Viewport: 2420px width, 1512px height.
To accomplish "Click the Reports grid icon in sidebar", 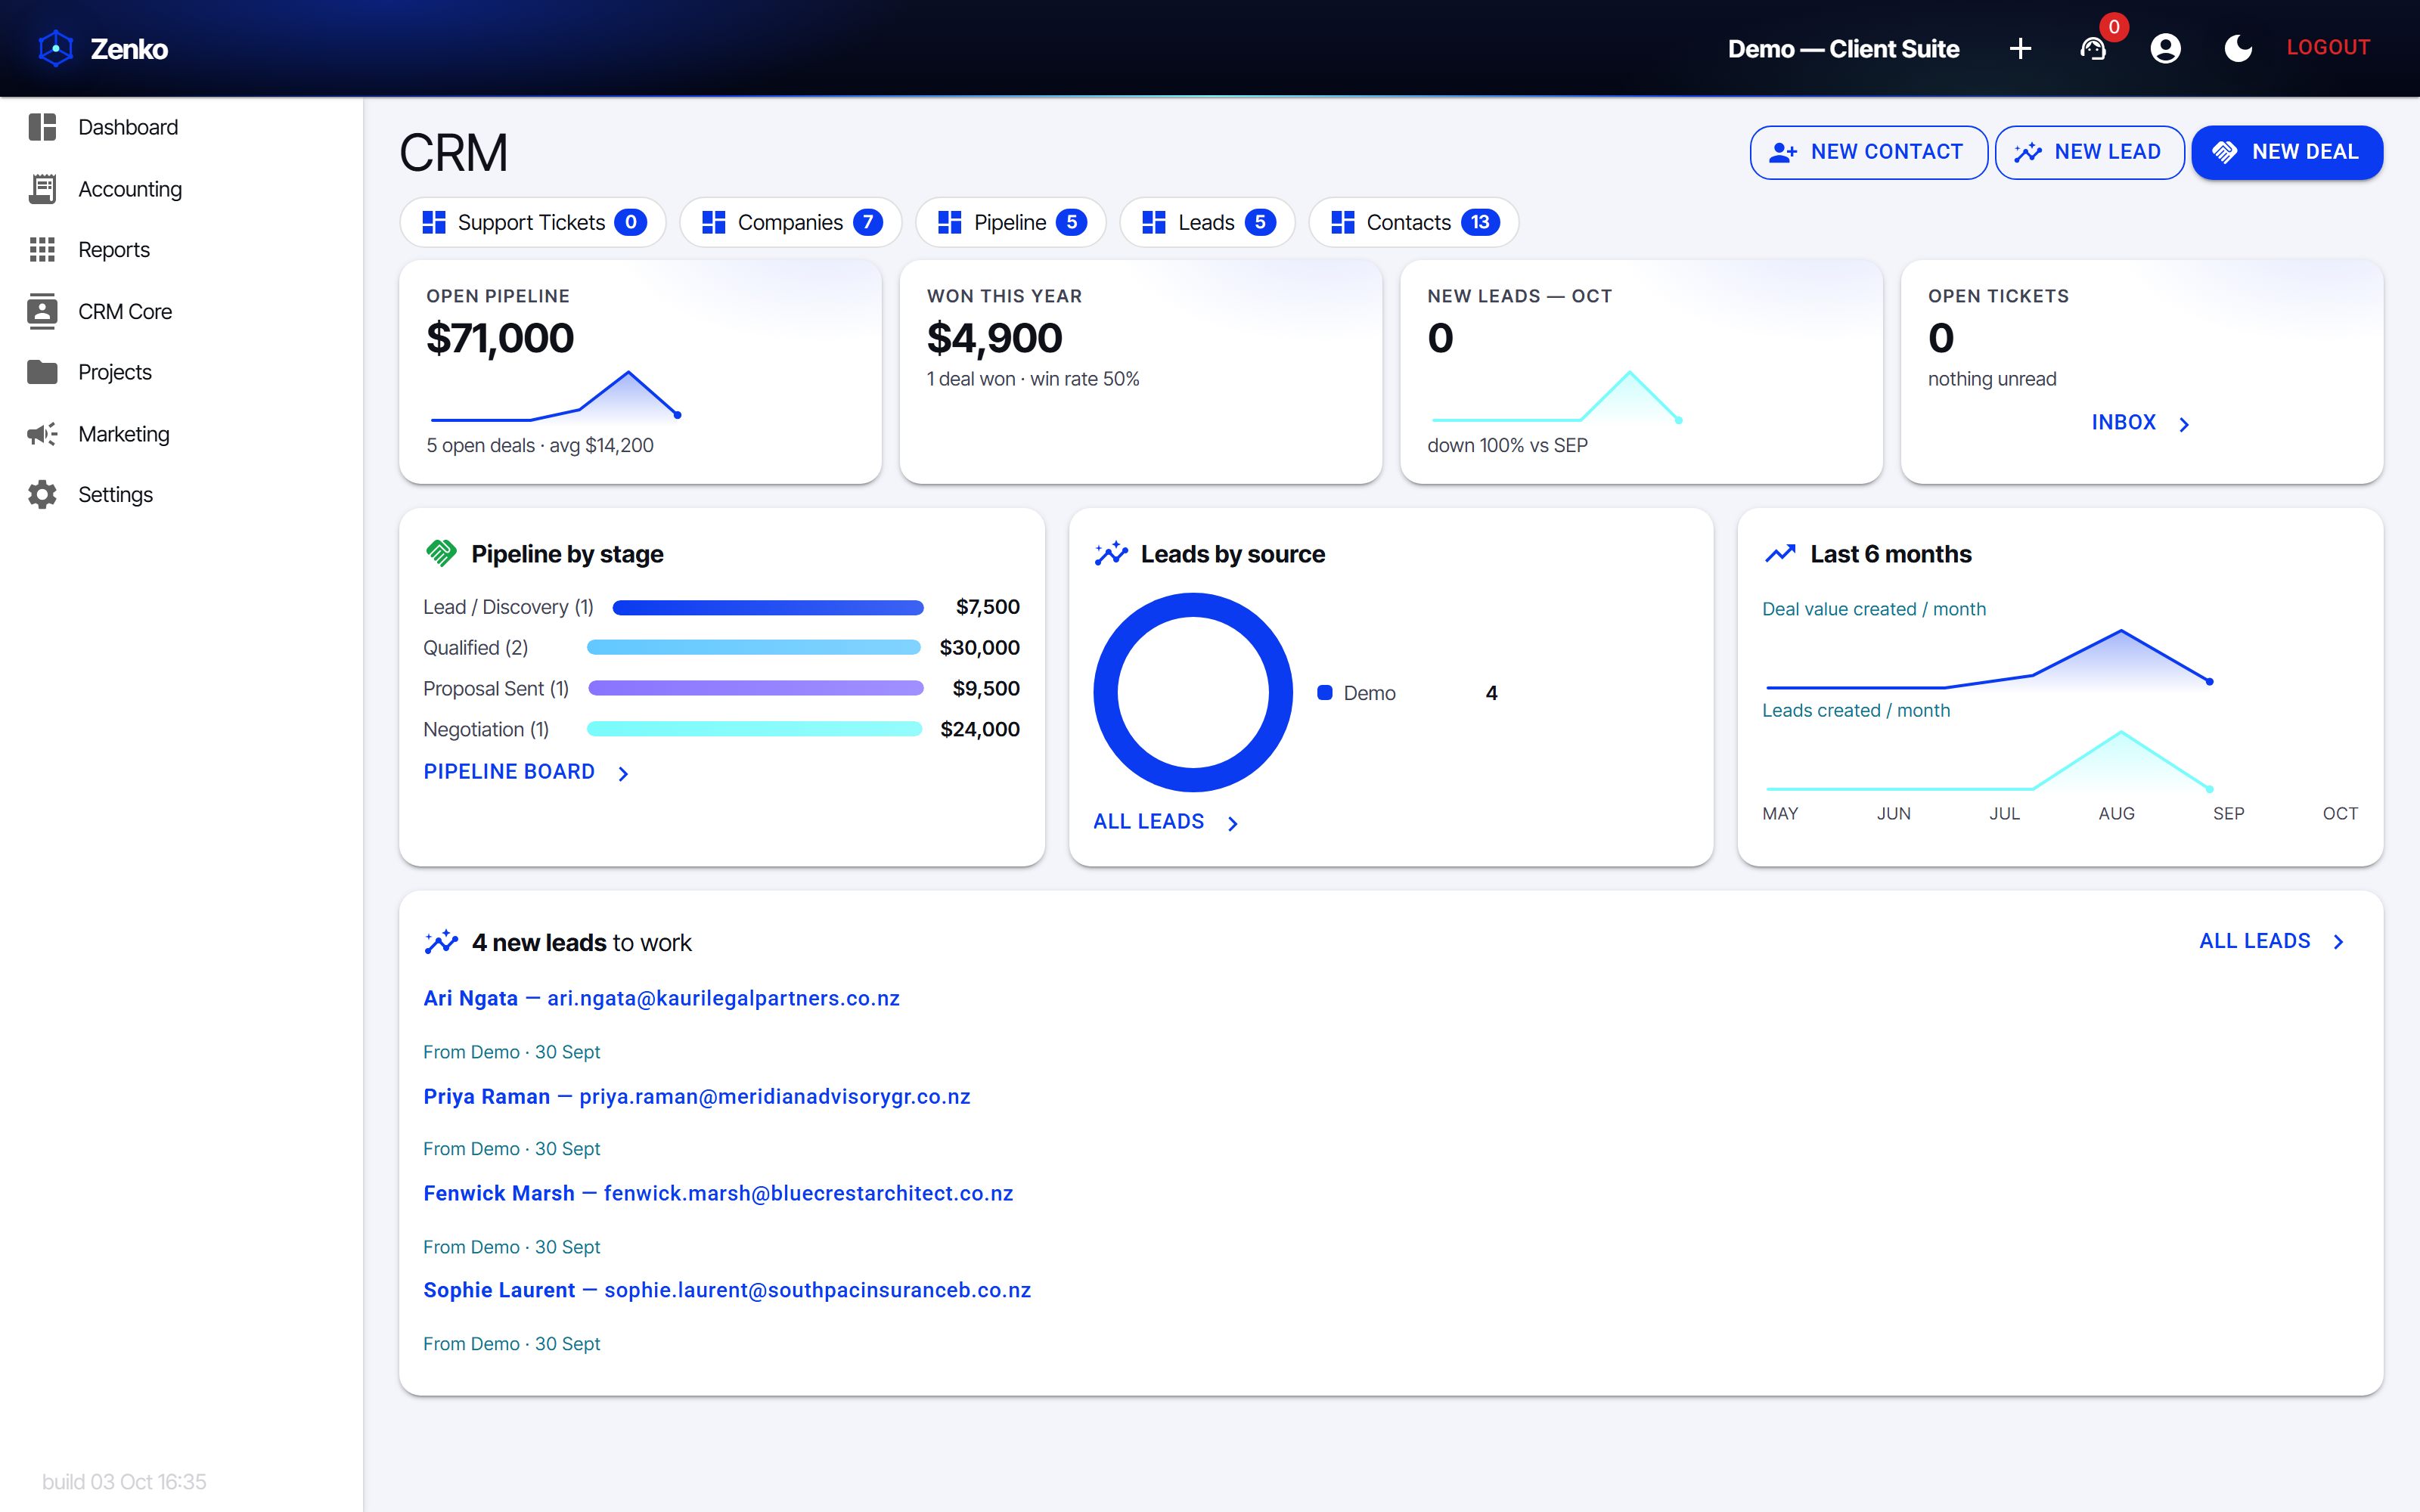I will click(42, 250).
